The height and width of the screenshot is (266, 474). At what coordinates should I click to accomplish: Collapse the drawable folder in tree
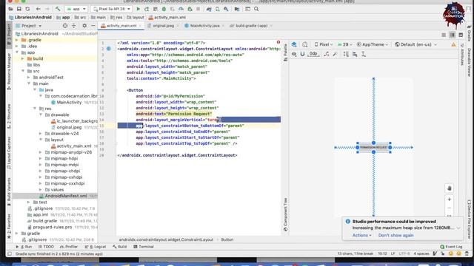41,115
